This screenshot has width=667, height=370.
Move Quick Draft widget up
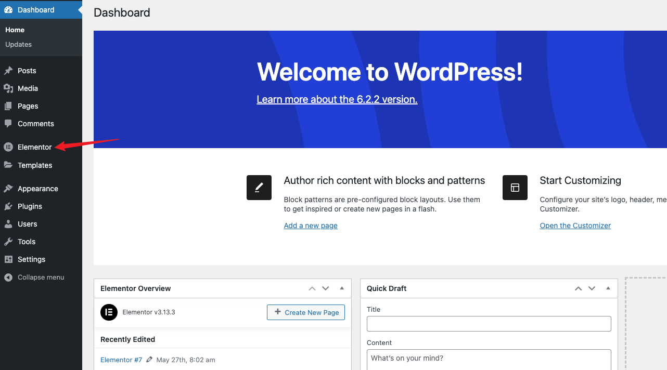click(x=578, y=288)
